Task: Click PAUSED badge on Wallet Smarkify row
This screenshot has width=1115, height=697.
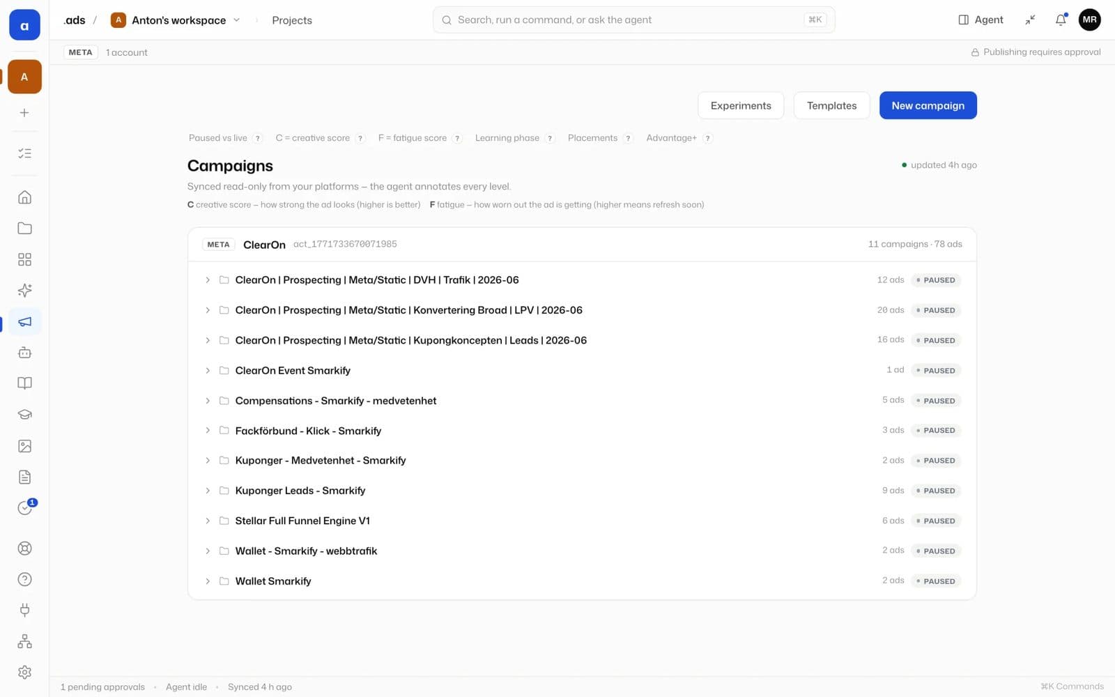Action: 936,581
